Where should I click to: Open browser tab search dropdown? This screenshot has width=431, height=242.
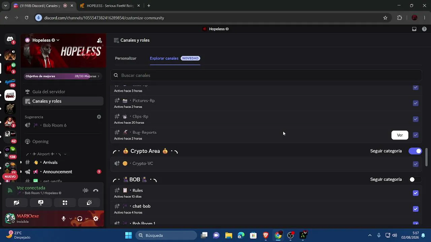click(x=5, y=6)
